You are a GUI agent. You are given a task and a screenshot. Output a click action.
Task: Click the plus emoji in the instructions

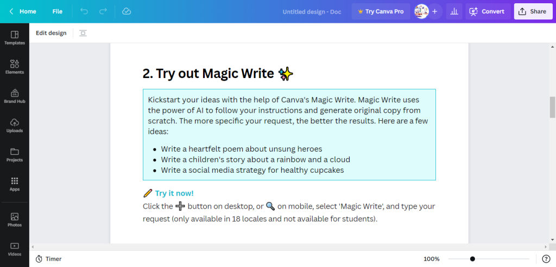(180, 206)
